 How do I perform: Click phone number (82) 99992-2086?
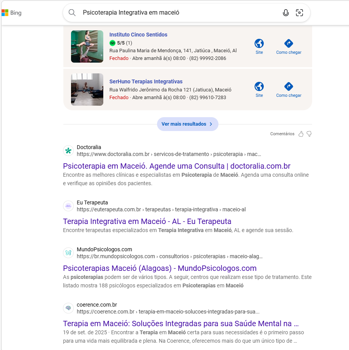[x=208, y=58]
